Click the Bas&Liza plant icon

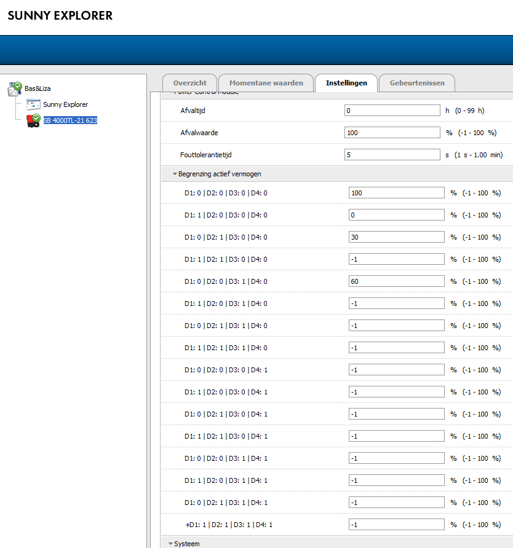point(15,88)
